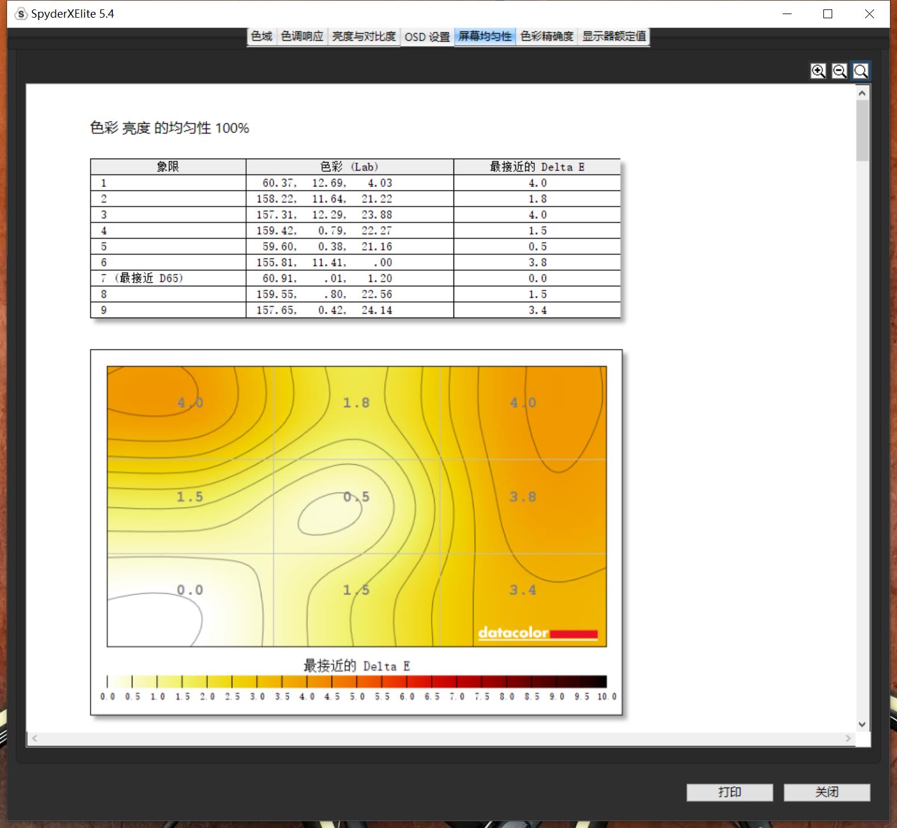
Task: Click the 0.5 center label on uniformity map
Action: 356,497
